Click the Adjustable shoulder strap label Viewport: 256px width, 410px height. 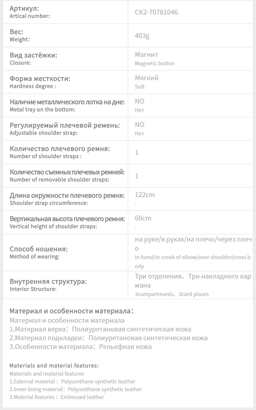[44, 133]
